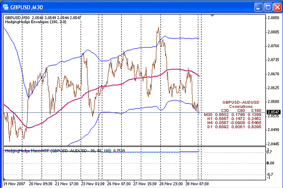Click the C30 column header

[225, 111]
